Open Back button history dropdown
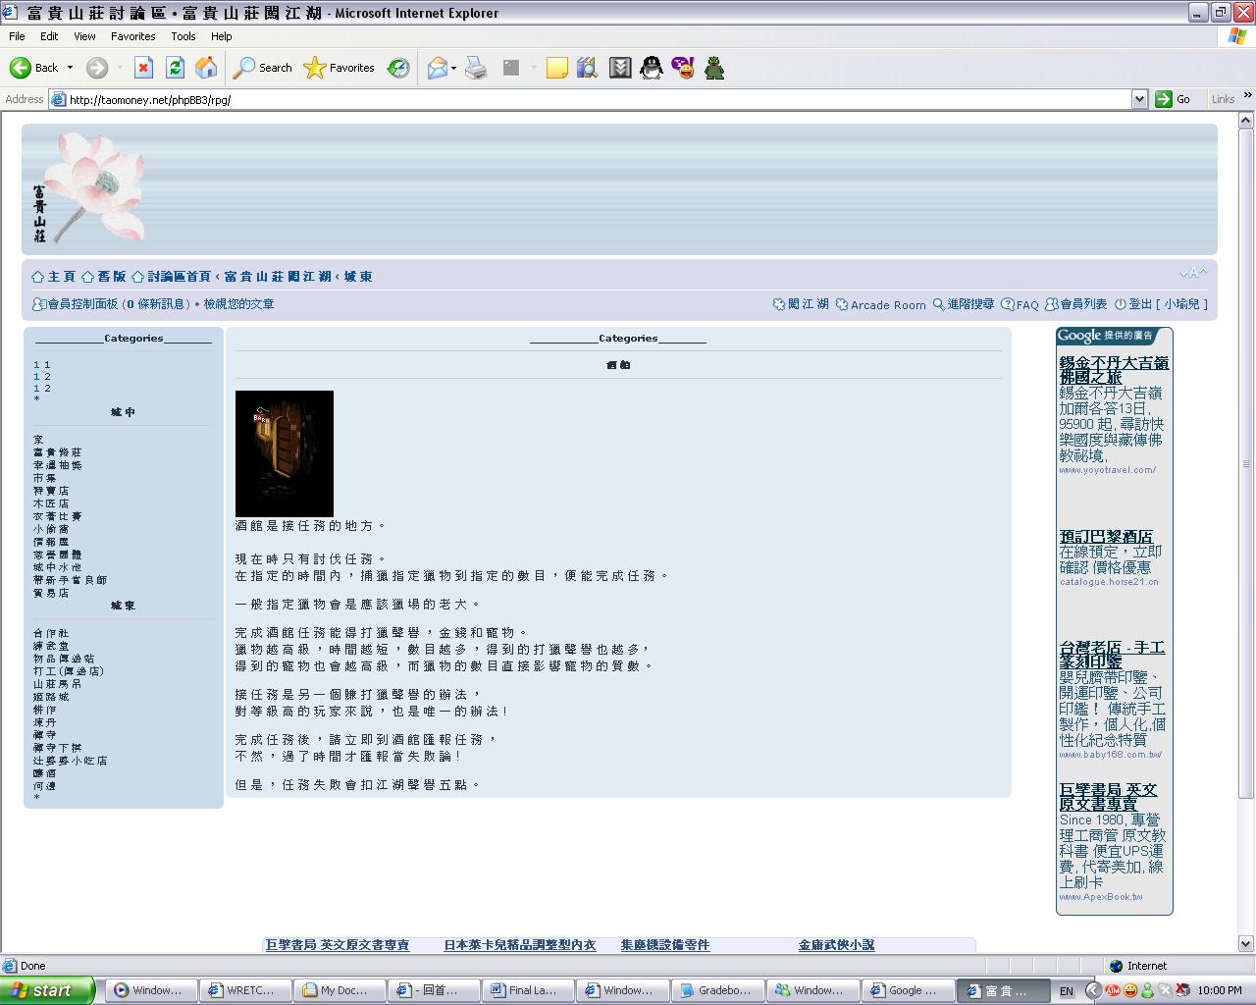The height and width of the screenshot is (1005, 1256). click(70, 68)
